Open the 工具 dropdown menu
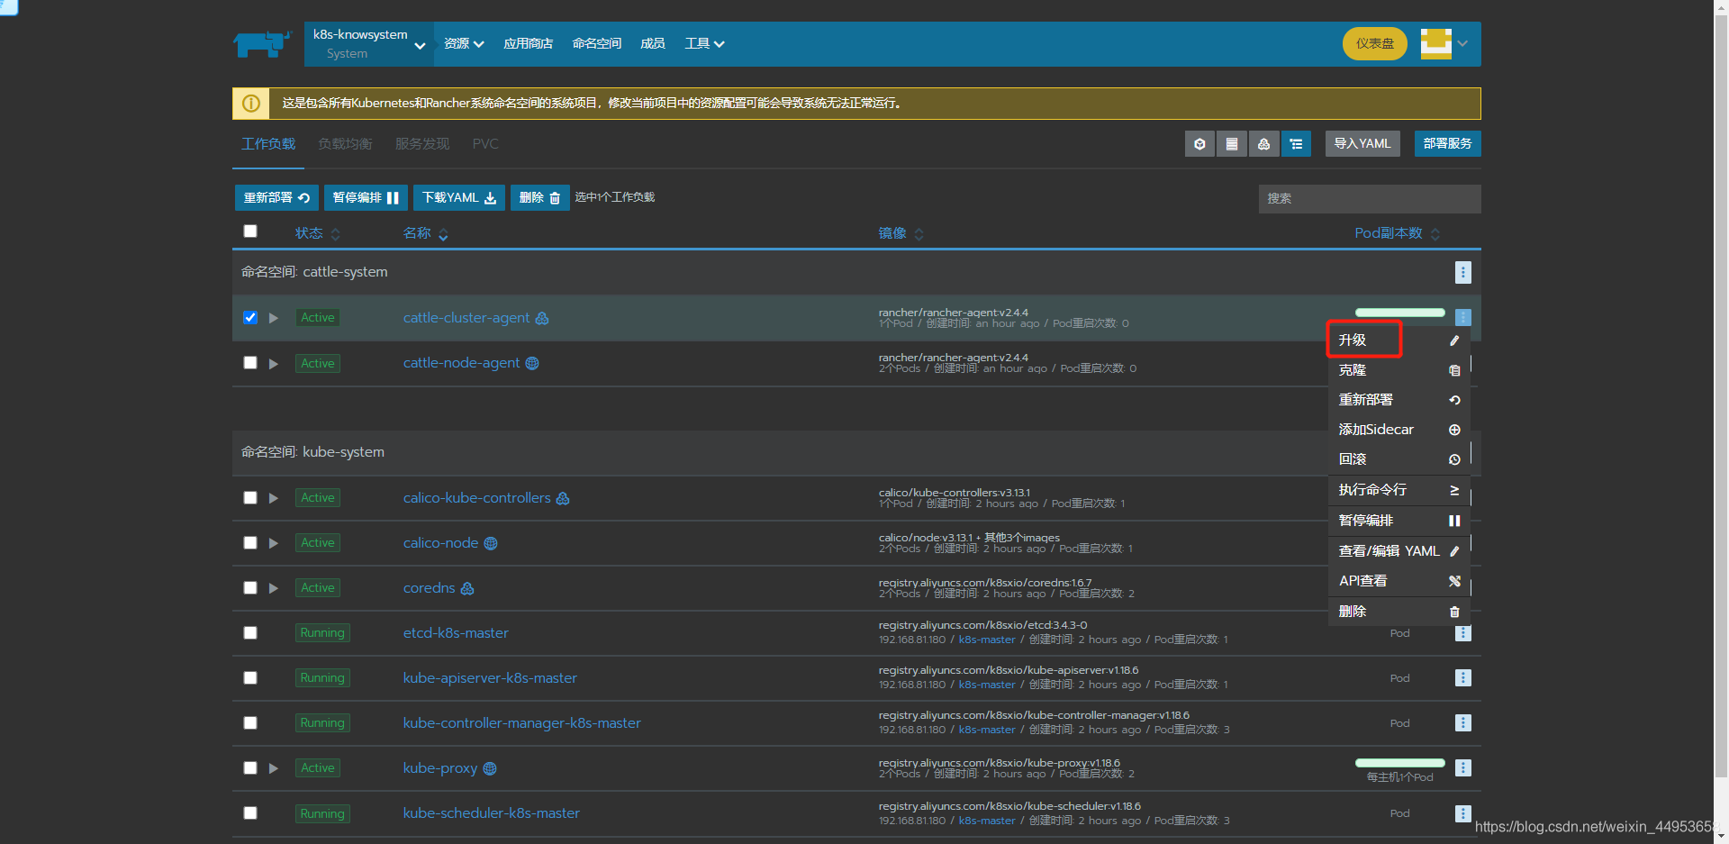Screen dimensions: 1729x844 pyautogui.click(x=704, y=43)
